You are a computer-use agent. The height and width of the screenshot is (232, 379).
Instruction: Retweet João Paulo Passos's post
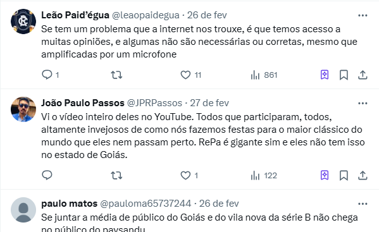tap(116, 175)
